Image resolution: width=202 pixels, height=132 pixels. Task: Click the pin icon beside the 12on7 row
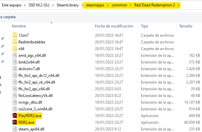3,39
